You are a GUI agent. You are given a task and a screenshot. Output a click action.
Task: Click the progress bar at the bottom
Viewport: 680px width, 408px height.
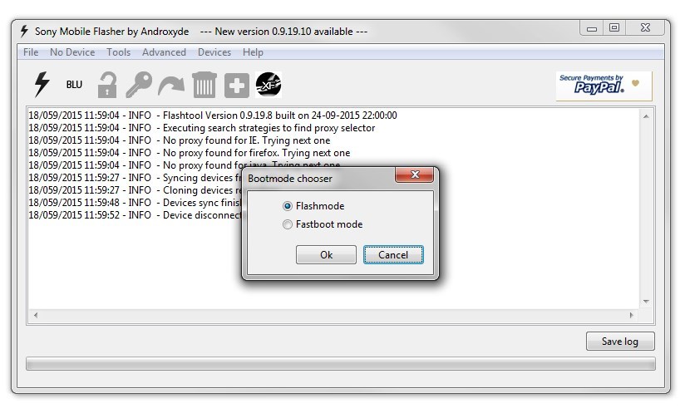(x=341, y=364)
